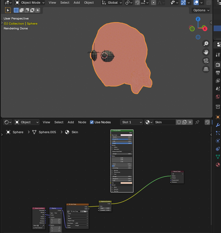Open the Scene properties tab
This screenshot has width=221, height=233.
[x=218, y=89]
